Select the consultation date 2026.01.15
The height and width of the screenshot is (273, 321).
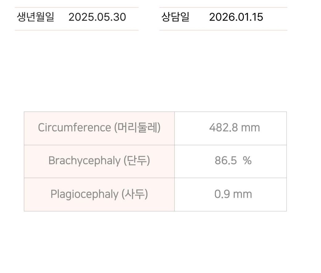click(x=236, y=17)
